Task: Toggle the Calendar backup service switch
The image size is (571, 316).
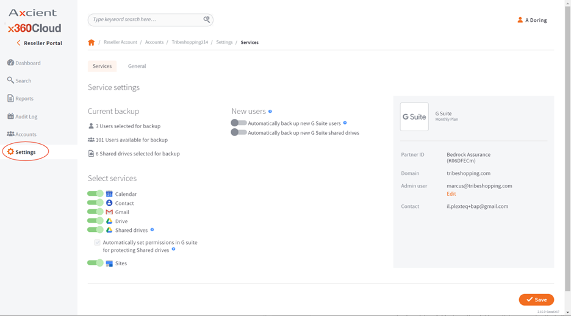Action: pyautogui.click(x=95, y=194)
